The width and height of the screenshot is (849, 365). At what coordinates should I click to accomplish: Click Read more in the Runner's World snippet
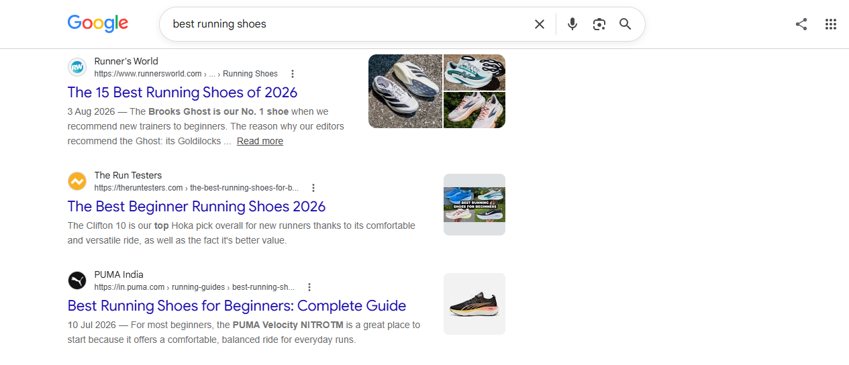pyautogui.click(x=260, y=141)
